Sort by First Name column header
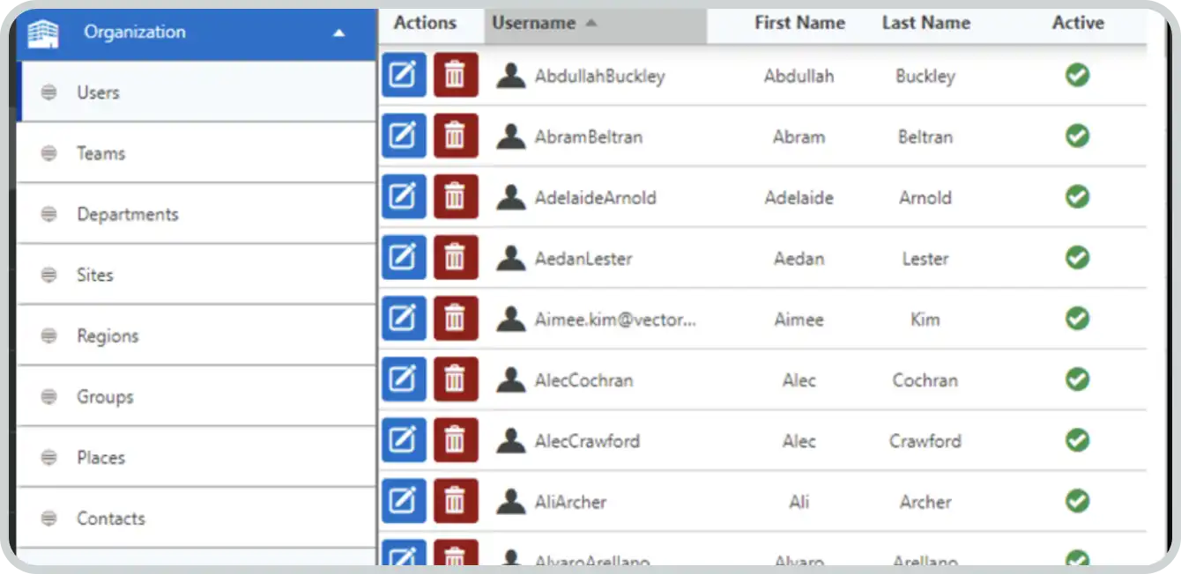1181x574 pixels. [799, 24]
